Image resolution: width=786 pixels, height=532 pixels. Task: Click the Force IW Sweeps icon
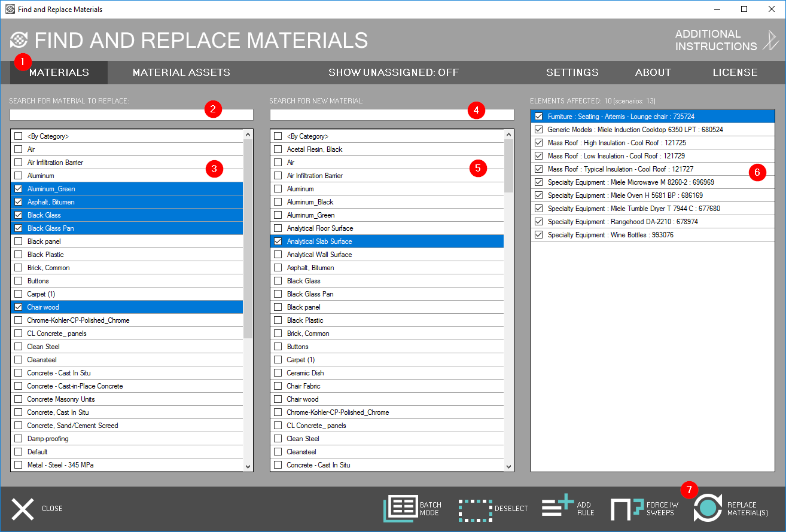(x=626, y=509)
